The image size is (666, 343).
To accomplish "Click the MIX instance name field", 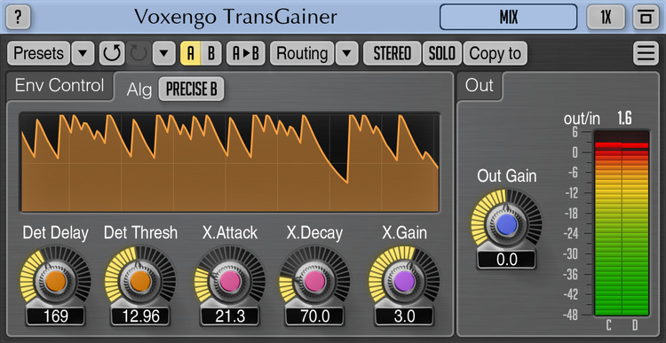I will pos(509,18).
